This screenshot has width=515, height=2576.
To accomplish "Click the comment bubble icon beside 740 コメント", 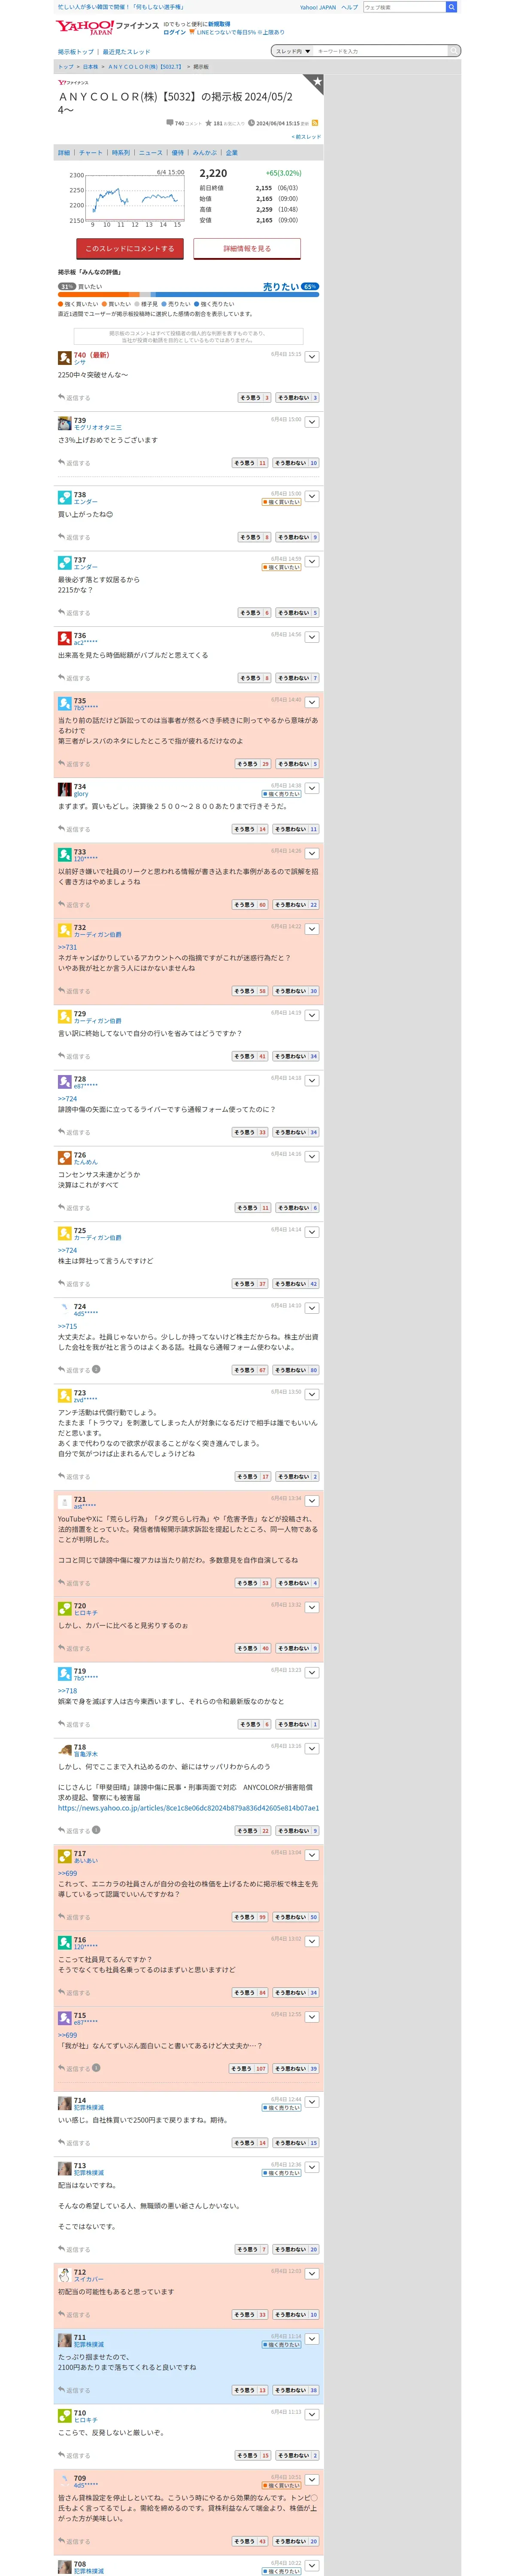I will (x=170, y=123).
